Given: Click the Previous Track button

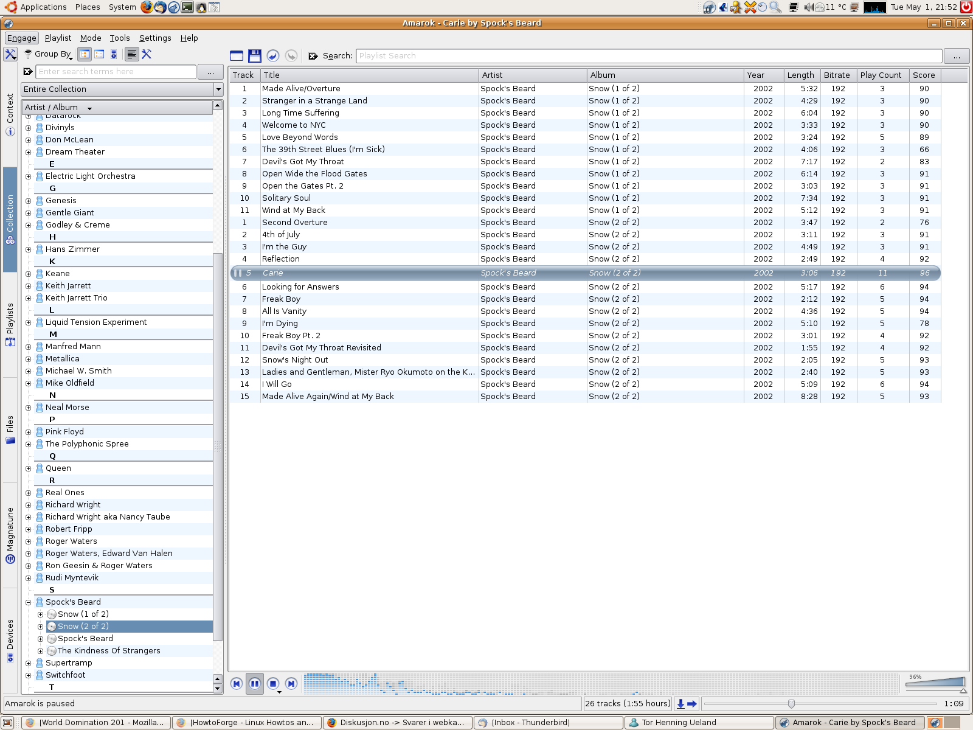Looking at the screenshot, I should [237, 684].
